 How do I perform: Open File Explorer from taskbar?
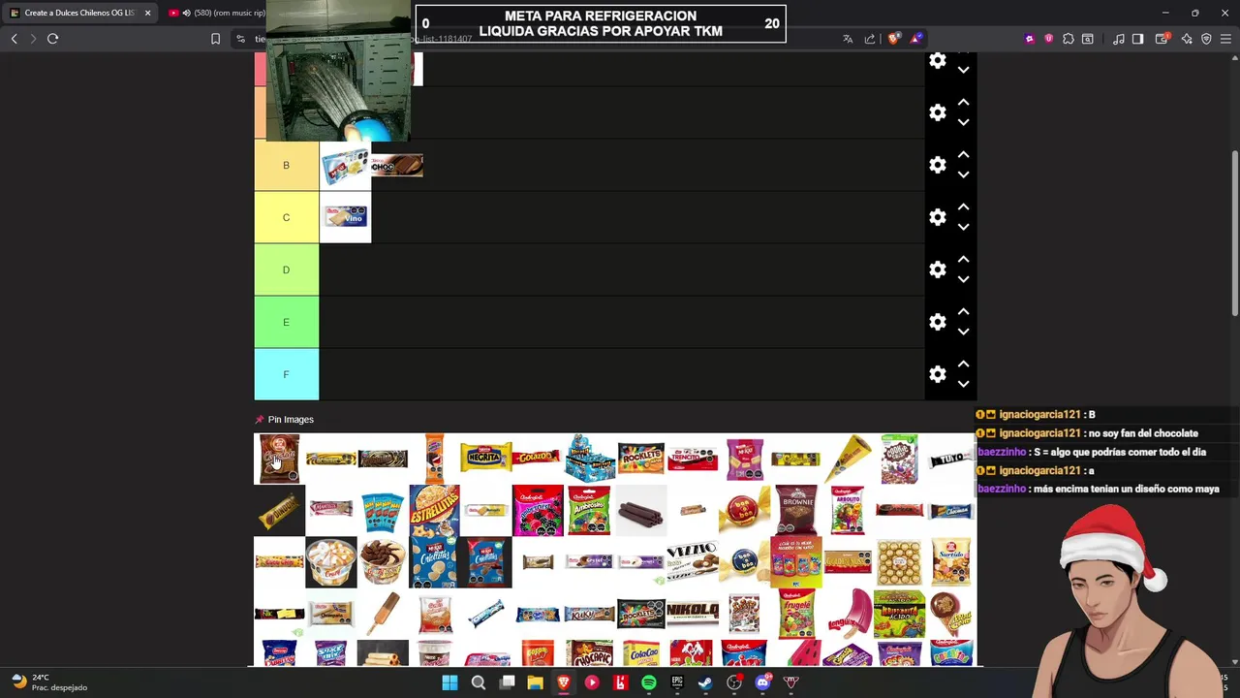[x=535, y=682]
